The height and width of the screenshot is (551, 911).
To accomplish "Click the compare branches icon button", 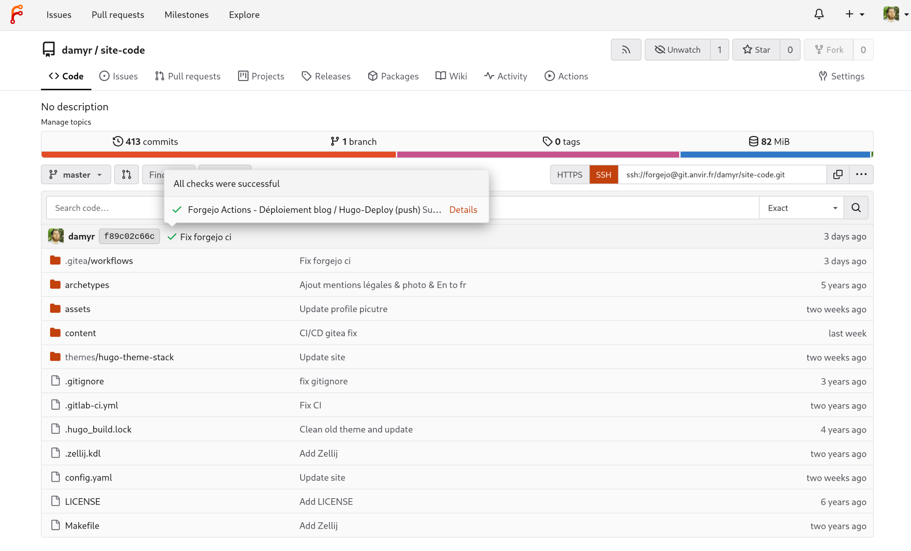I will [x=126, y=175].
